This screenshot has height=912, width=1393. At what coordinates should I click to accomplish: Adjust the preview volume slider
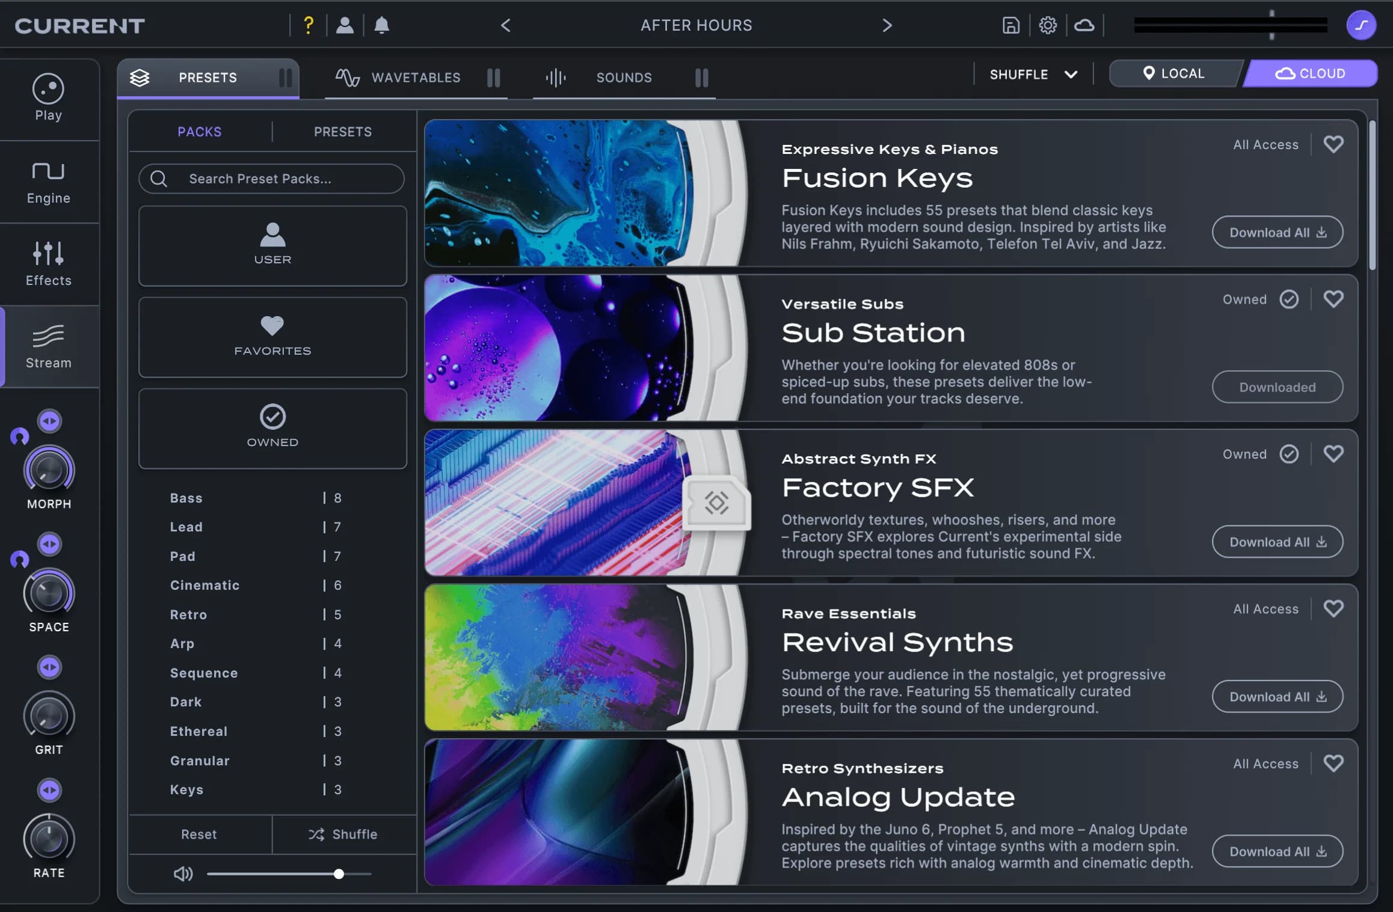(339, 874)
